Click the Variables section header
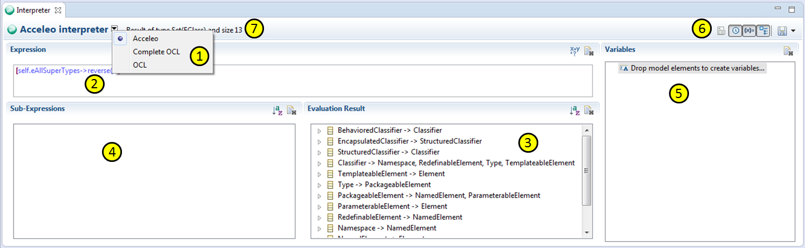Viewport: 805px width, 248px height. click(620, 49)
